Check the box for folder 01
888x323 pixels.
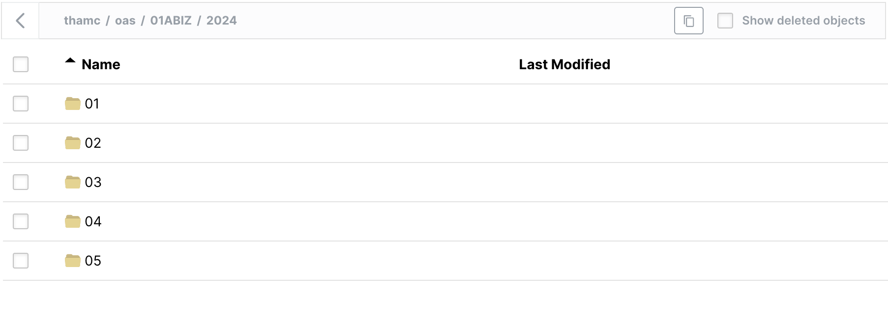(21, 104)
